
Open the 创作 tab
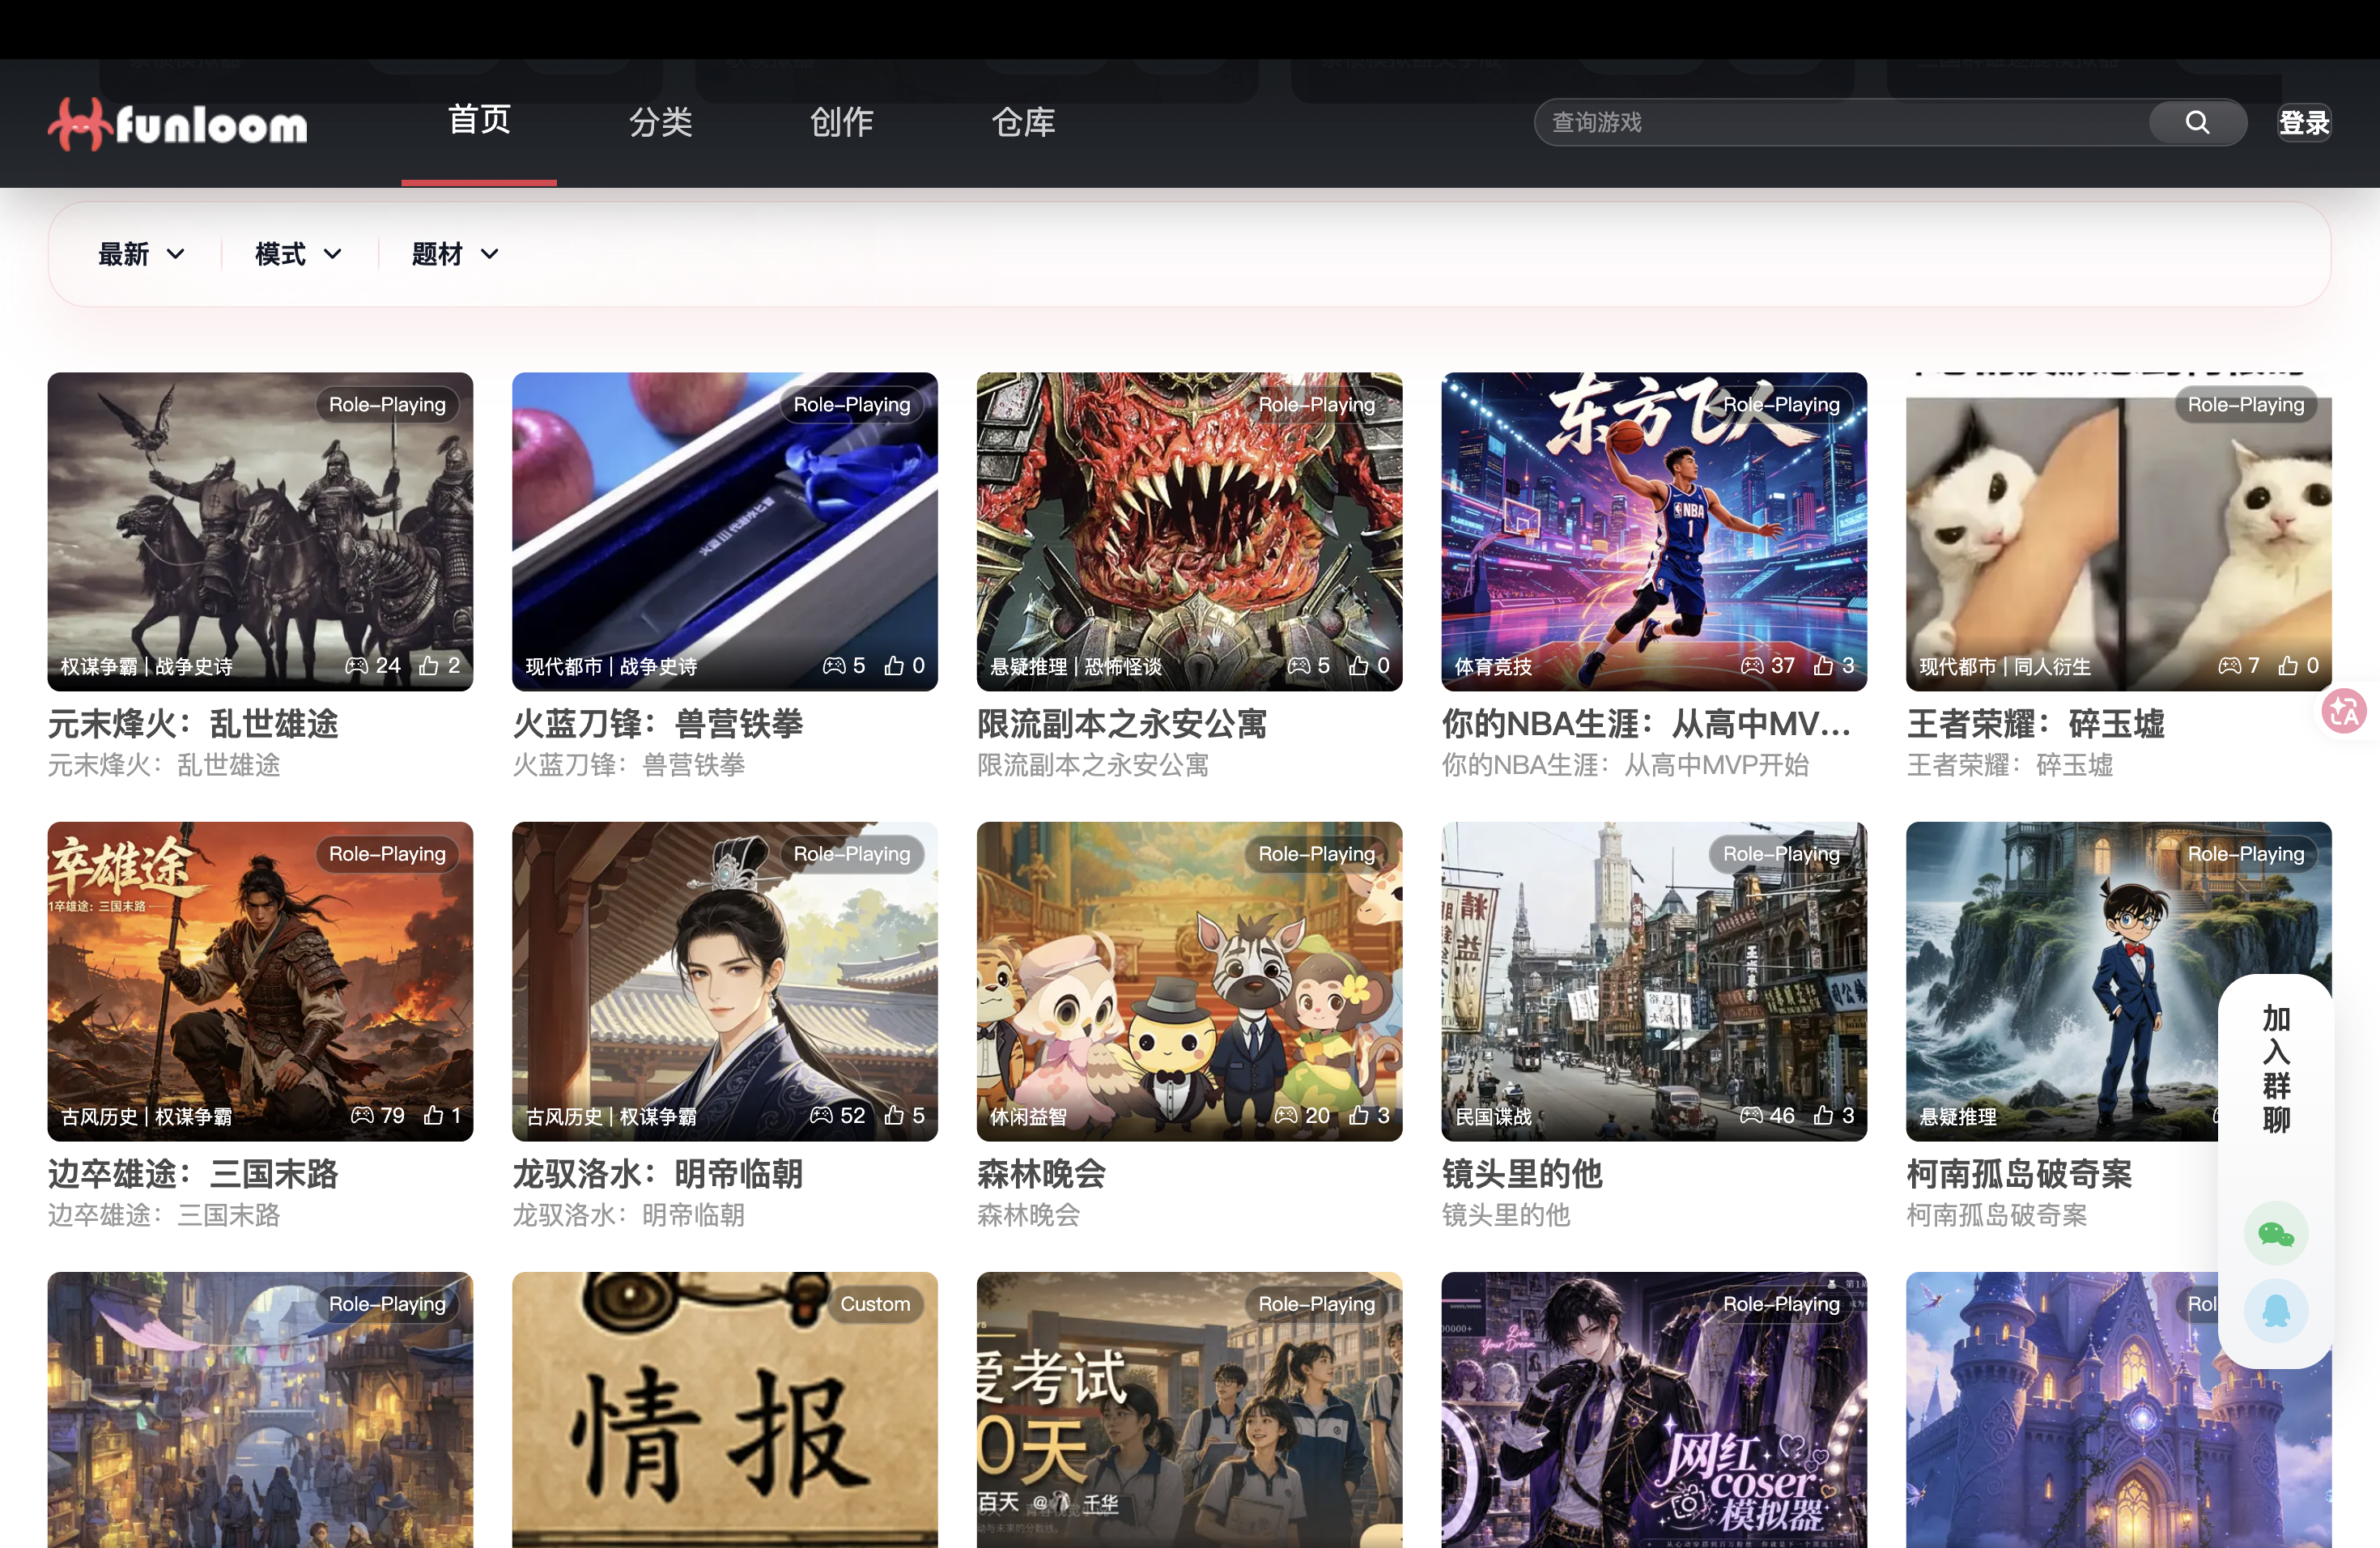(x=841, y=122)
